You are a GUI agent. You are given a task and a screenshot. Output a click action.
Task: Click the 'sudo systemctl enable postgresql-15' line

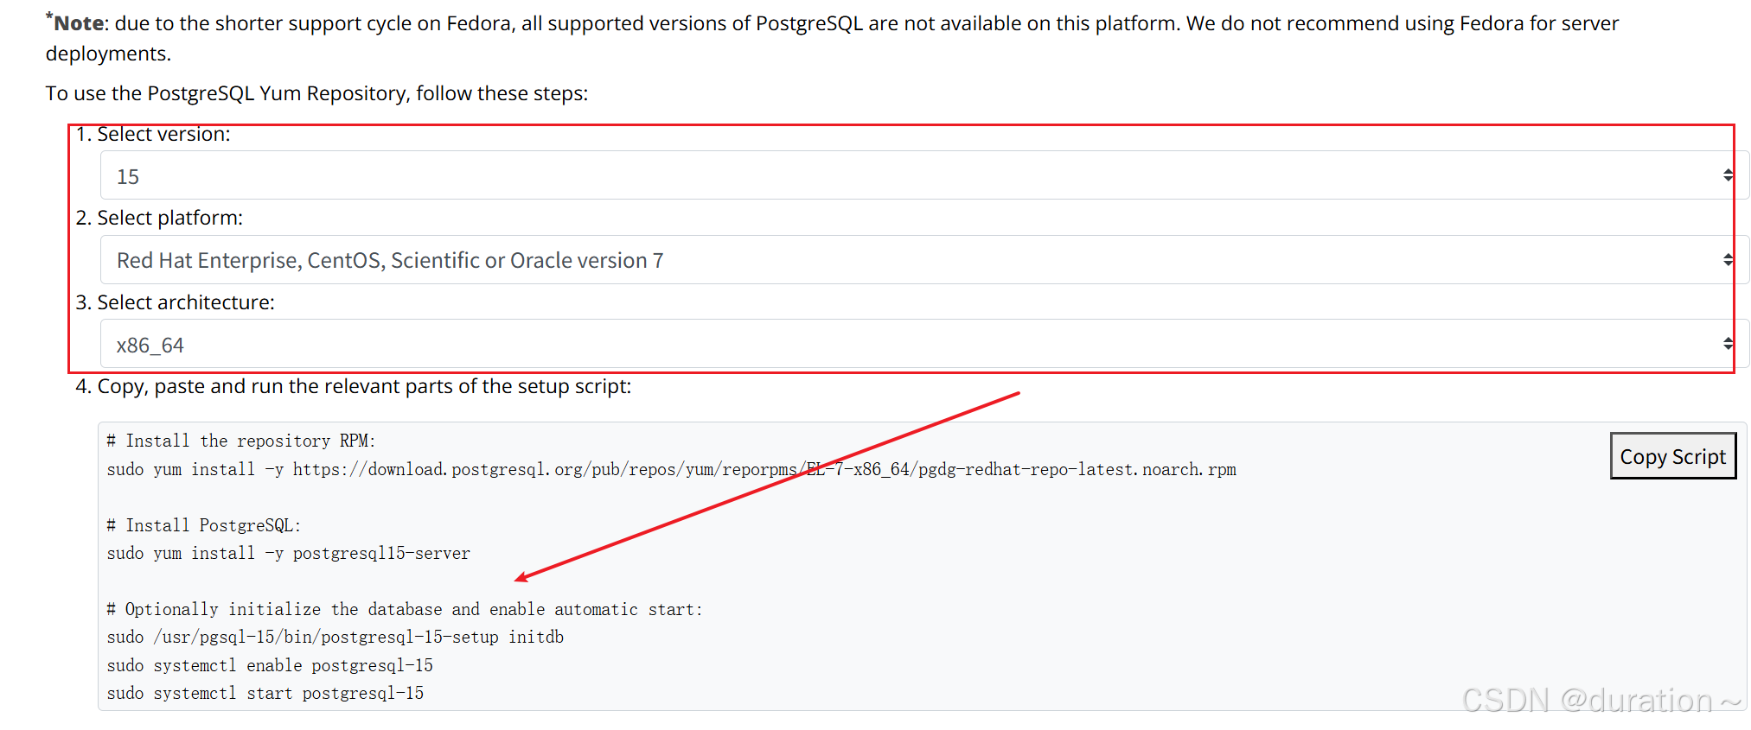coord(270,665)
